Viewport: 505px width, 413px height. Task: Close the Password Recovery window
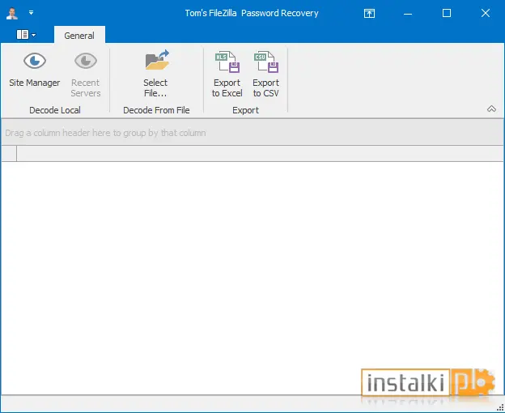point(486,13)
